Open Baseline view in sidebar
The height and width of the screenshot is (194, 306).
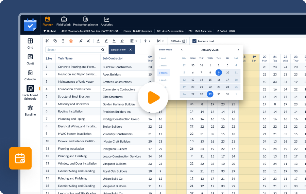[30, 111]
